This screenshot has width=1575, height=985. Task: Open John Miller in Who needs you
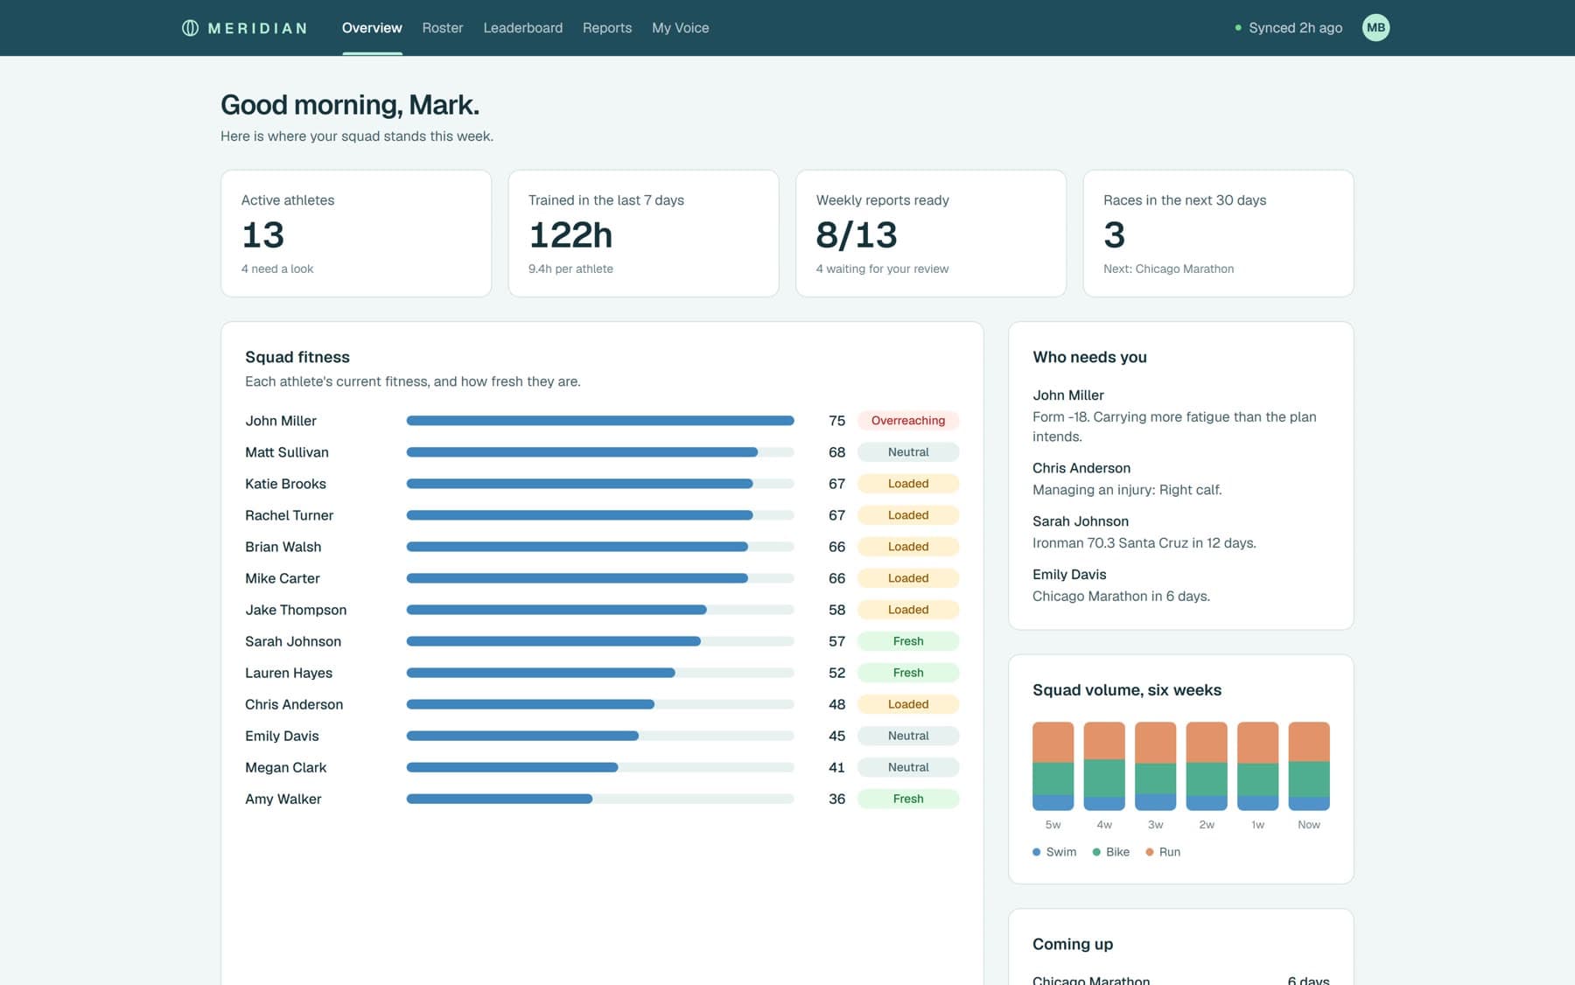pos(1068,395)
